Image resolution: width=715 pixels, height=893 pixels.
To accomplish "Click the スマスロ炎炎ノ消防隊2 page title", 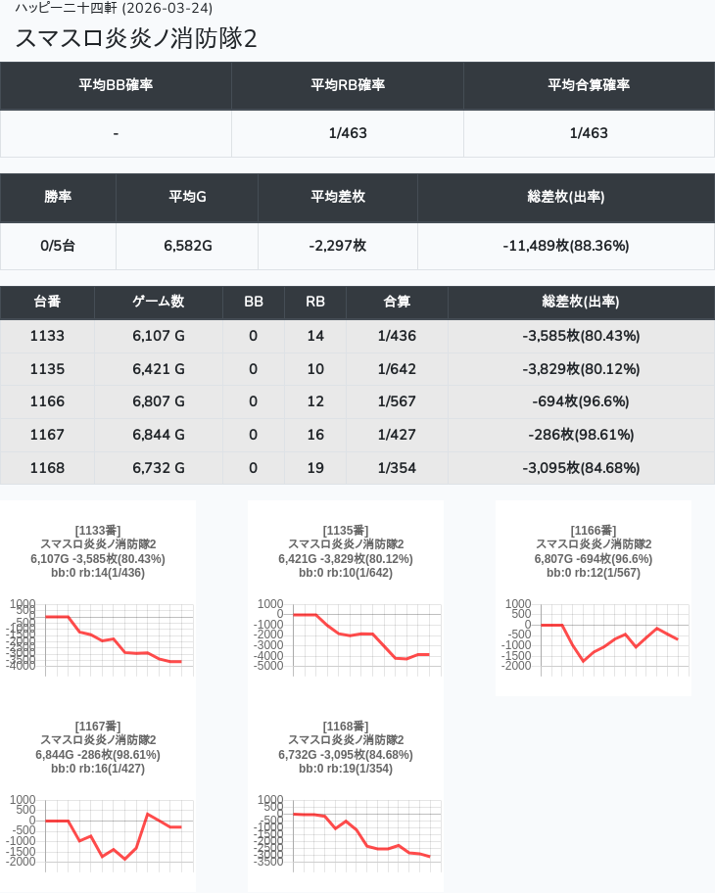I will point(137,38).
